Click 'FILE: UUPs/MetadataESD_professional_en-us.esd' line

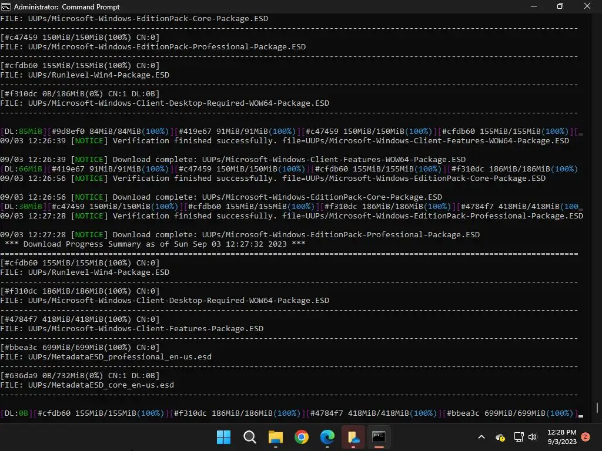[x=106, y=356]
